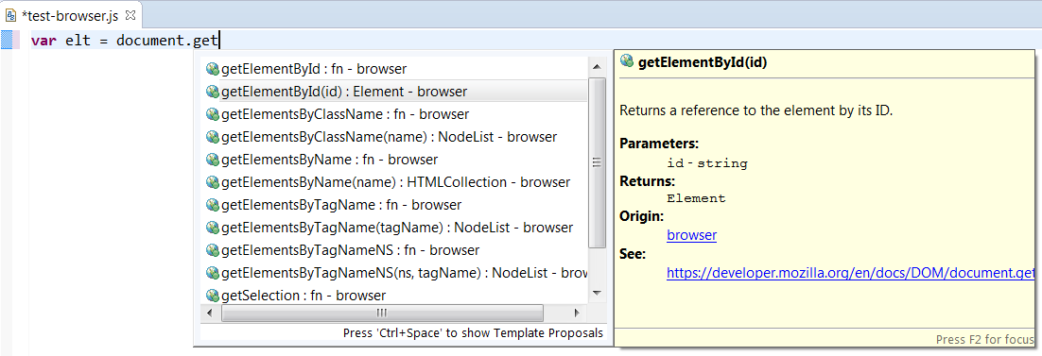
Task: Pick getElementsByName(name) : HTMLCollection proposal
Action: pos(394,182)
